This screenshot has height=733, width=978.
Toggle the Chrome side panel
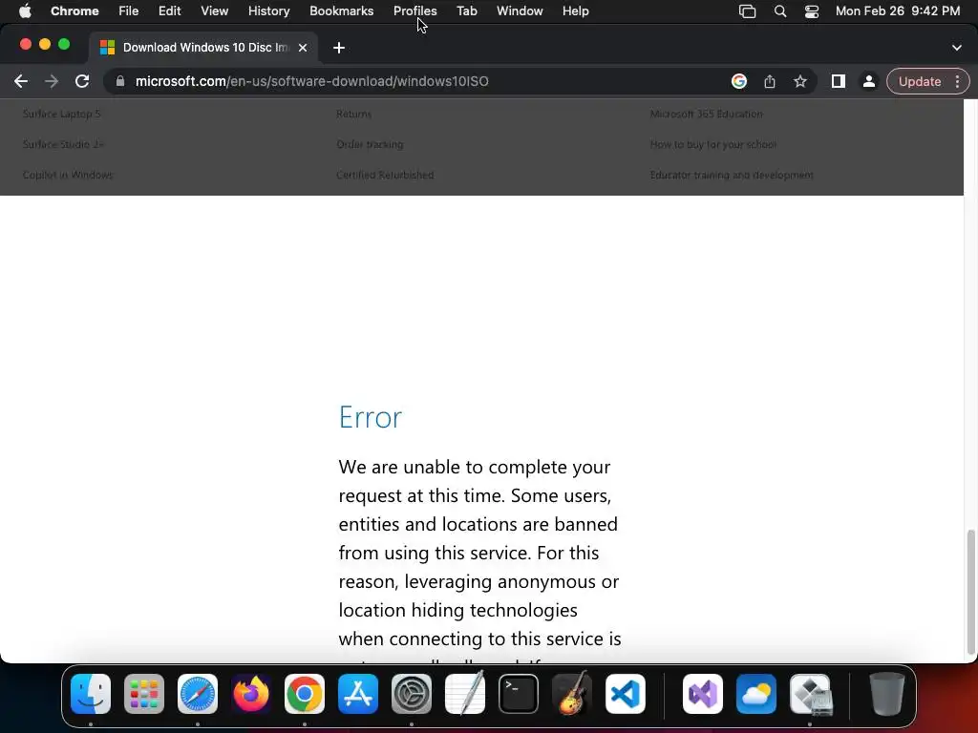tap(839, 82)
